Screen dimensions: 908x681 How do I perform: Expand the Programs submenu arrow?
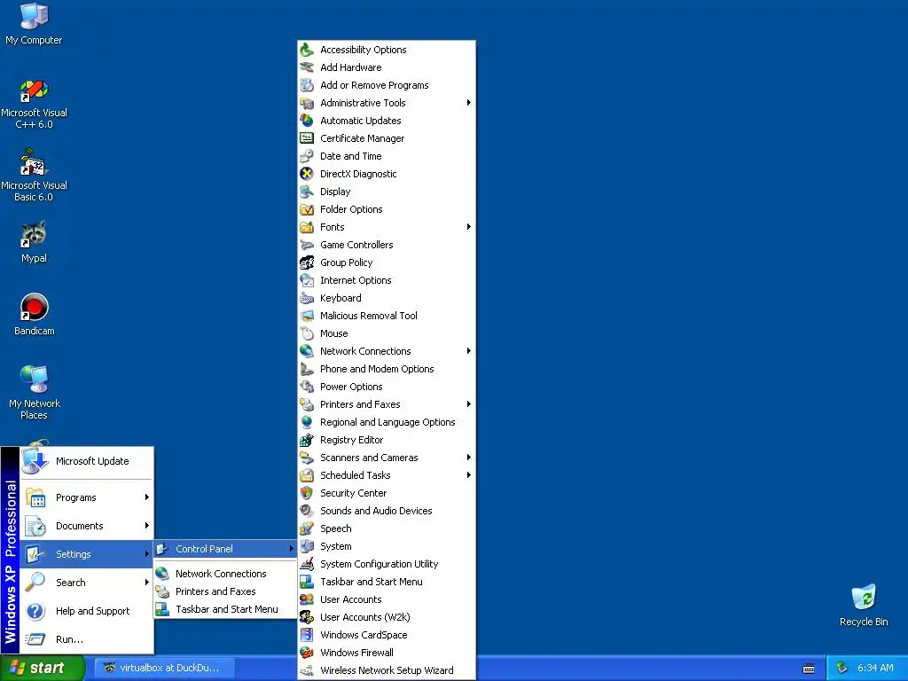(147, 497)
